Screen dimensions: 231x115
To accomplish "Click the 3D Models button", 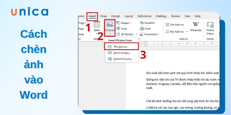I will pos(125,34).
